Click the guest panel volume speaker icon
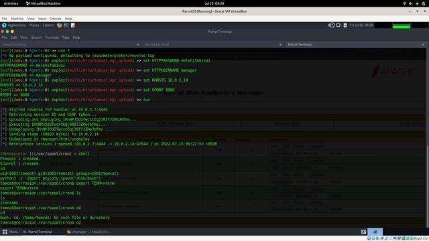Viewport: 429px width, 241px height. 331,25
